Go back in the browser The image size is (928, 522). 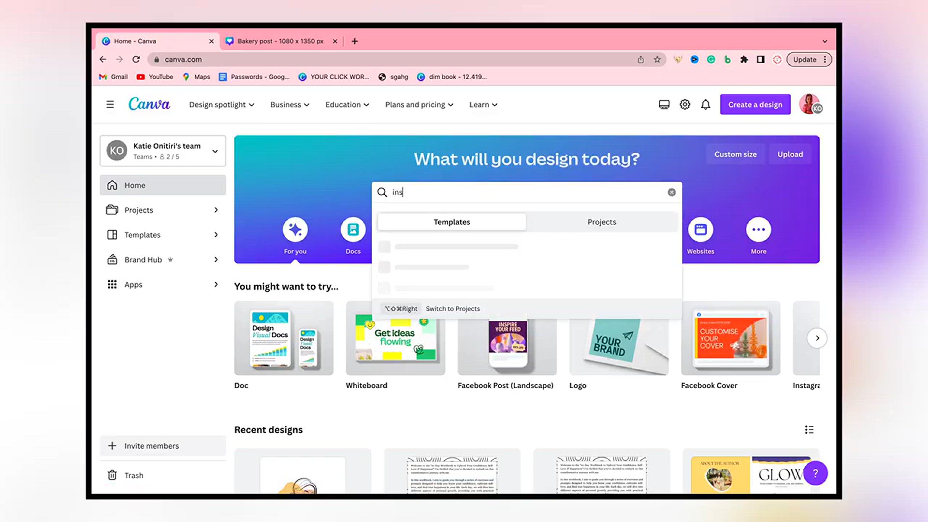(x=103, y=59)
